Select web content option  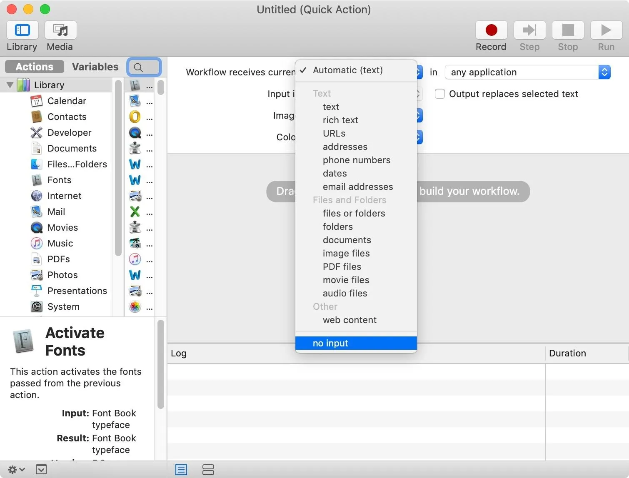click(x=356, y=320)
